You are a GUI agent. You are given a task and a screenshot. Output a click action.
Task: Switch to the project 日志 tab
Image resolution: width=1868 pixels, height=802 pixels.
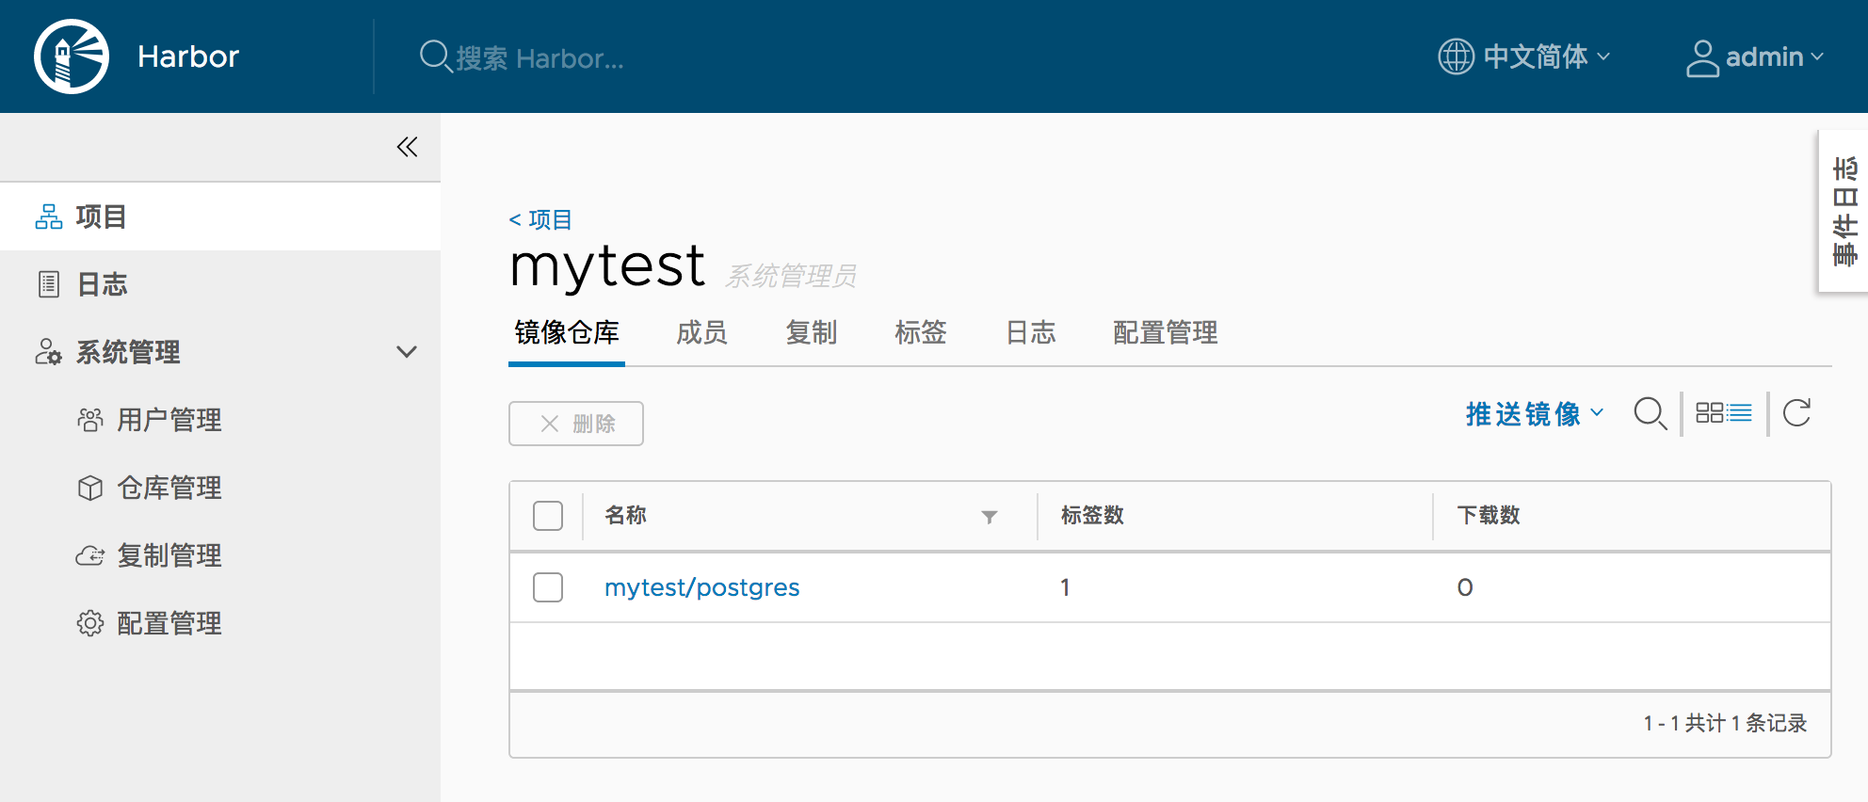point(1031,333)
